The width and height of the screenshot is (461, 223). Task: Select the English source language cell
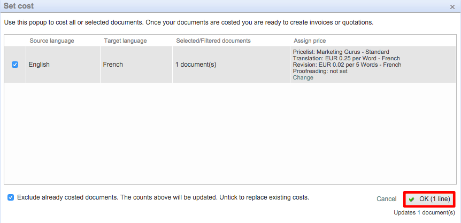click(39, 65)
